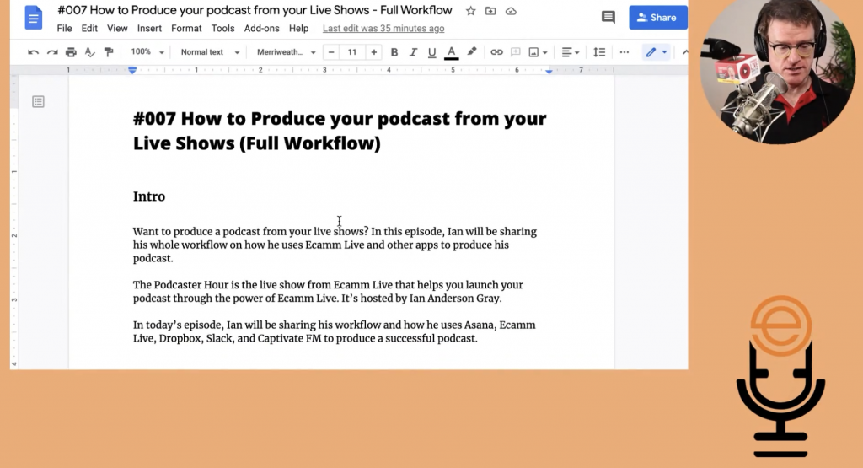Click the Share button
The width and height of the screenshot is (863, 468).
[x=657, y=18]
